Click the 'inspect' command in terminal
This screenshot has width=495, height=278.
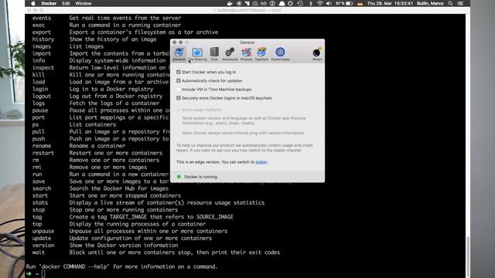[43, 68]
